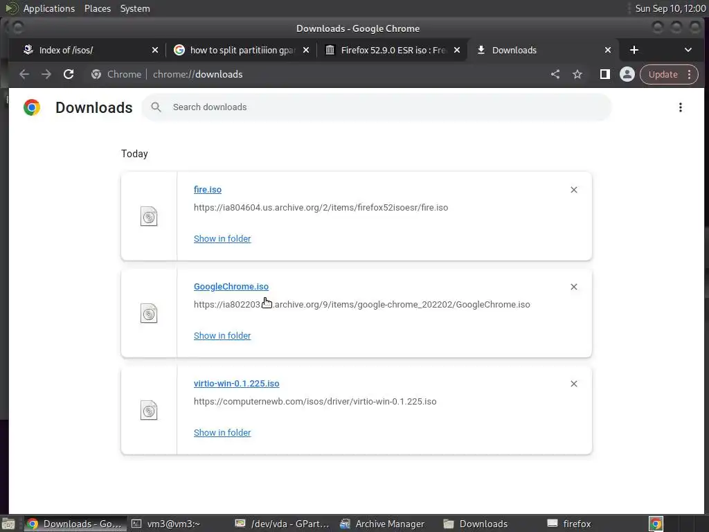The height and width of the screenshot is (532, 709).
Task: Click the disc file icon for GoogleChrome.iso
Action: 149,314
